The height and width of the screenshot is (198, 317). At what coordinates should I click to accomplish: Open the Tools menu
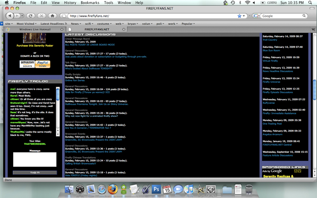point(109,3)
